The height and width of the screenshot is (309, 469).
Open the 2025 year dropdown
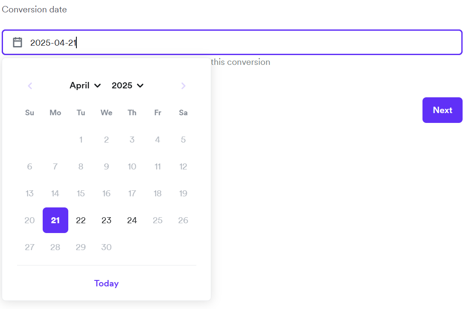pyautogui.click(x=128, y=85)
